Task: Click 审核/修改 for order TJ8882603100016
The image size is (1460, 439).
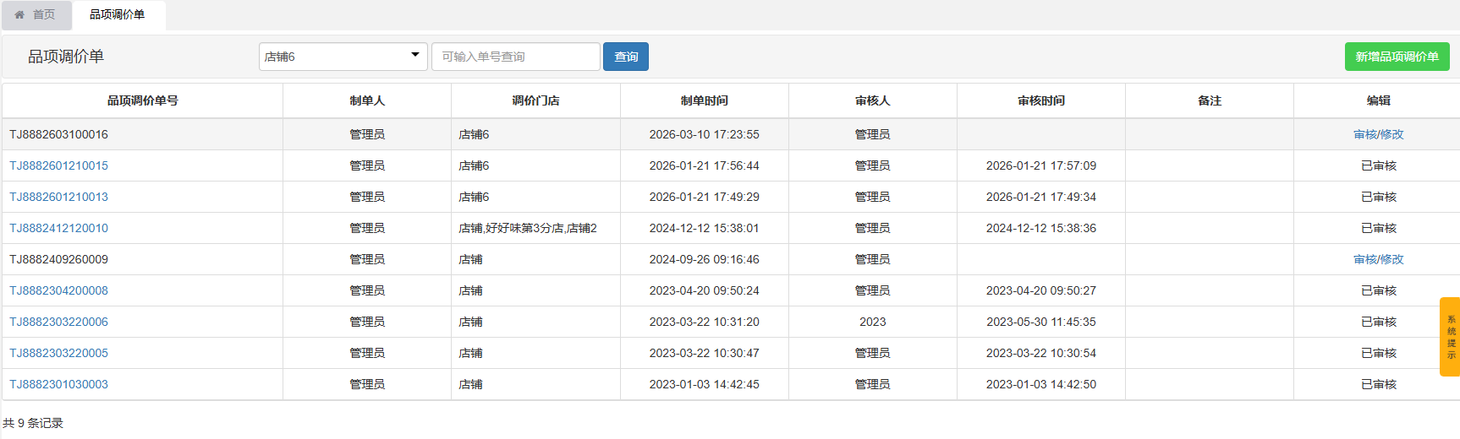Action: point(1378,134)
